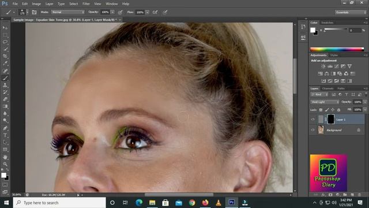Toggle lock image pixels brush icon
Screen dimensions: 369x208
pos(327,110)
